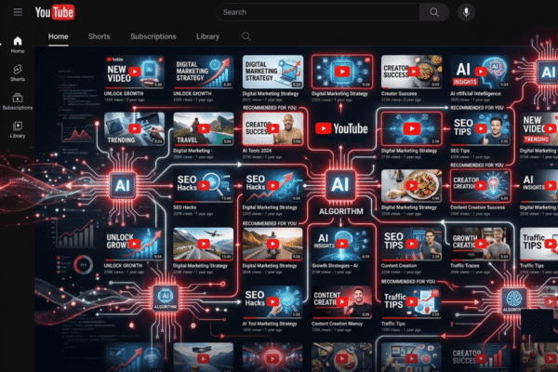Play the TRAVEL thumbnail video
The width and height of the screenshot is (558, 372).
pos(204,129)
